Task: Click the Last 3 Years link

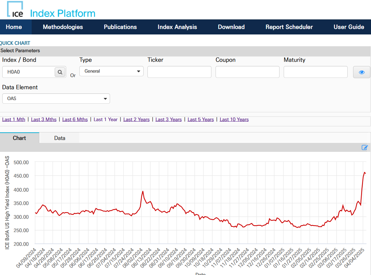Action: coord(169,120)
